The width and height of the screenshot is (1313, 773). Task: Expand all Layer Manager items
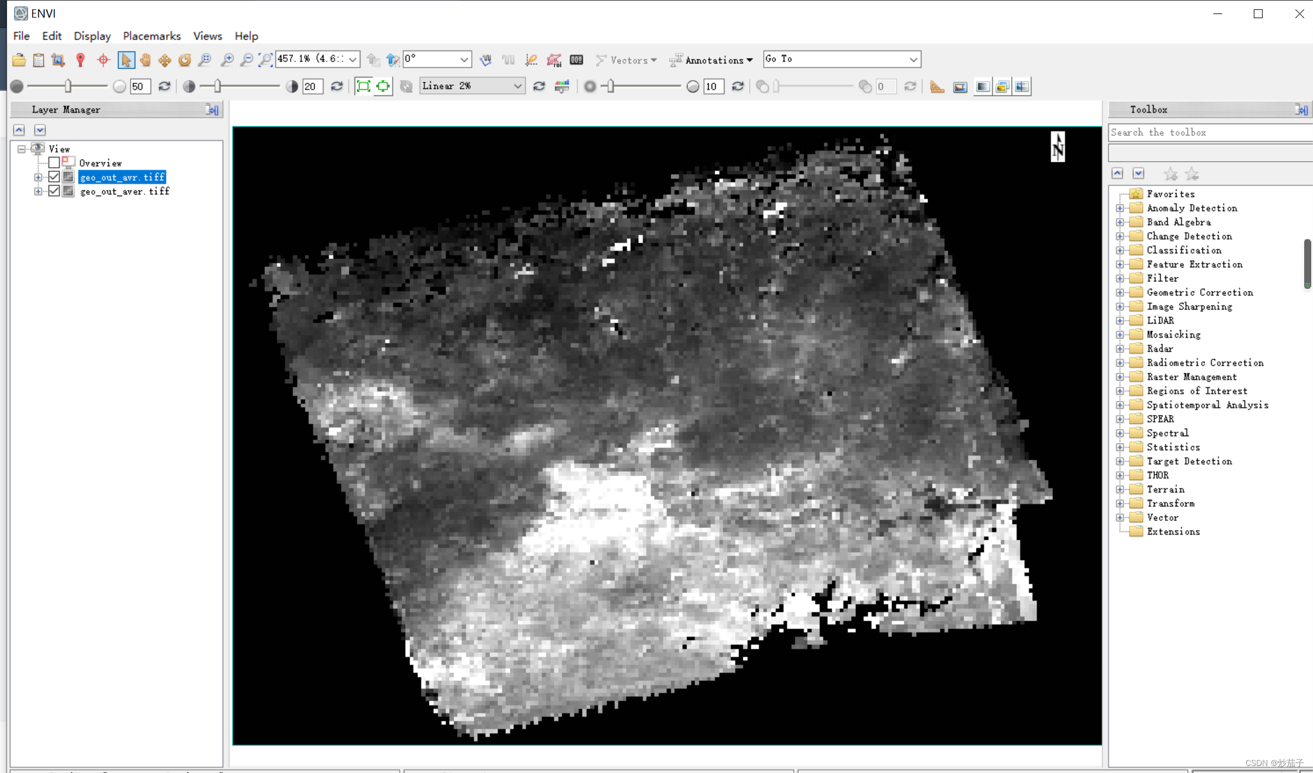40,130
